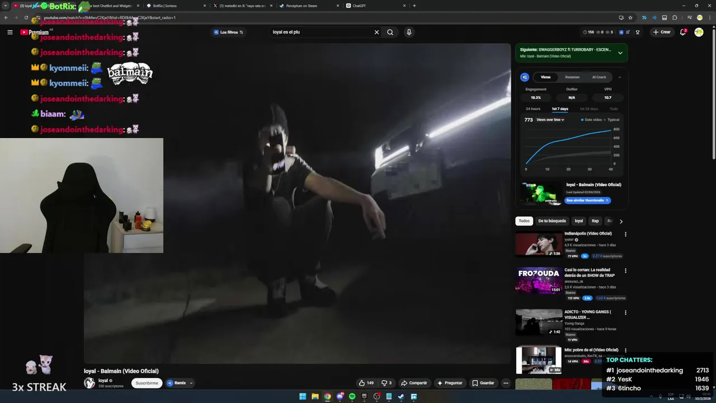Select the 24 hours range tab
The width and height of the screenshot is (716, 403).
pos(533,109)
